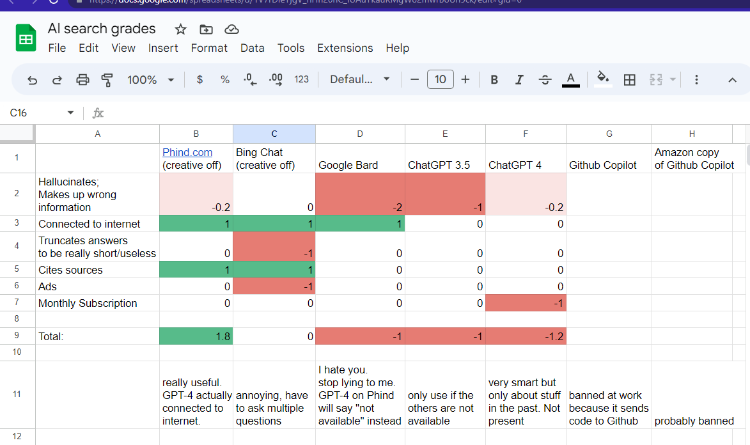Viewport: 750px width, 445px height.
Task: Open the Edit menu
Action: point(88,49)
